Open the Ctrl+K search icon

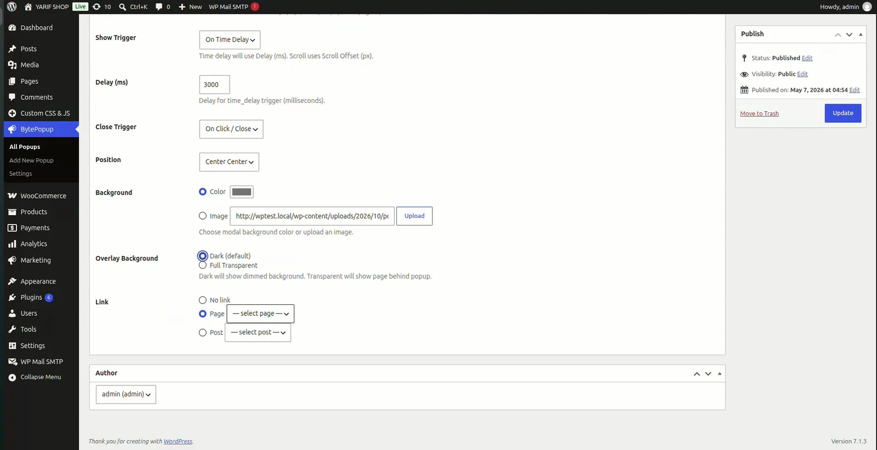pos(123,7)
